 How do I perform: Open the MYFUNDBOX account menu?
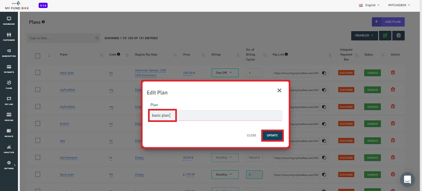pyautogui.click(x=399, y=5)
